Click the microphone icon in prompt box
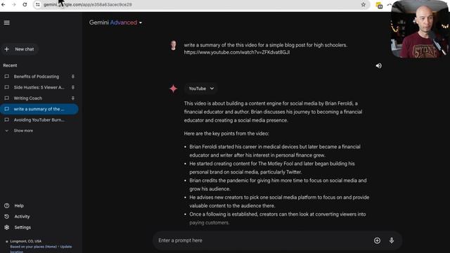 pyautogui.click(x=392, y=240)
